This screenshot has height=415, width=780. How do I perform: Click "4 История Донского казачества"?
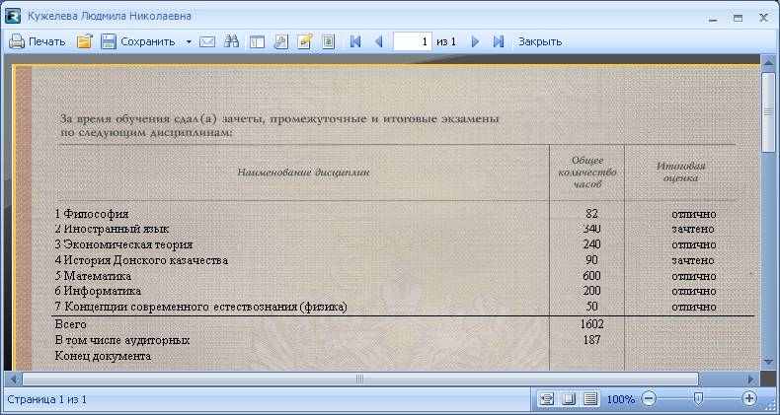click(x=141, y=260)
